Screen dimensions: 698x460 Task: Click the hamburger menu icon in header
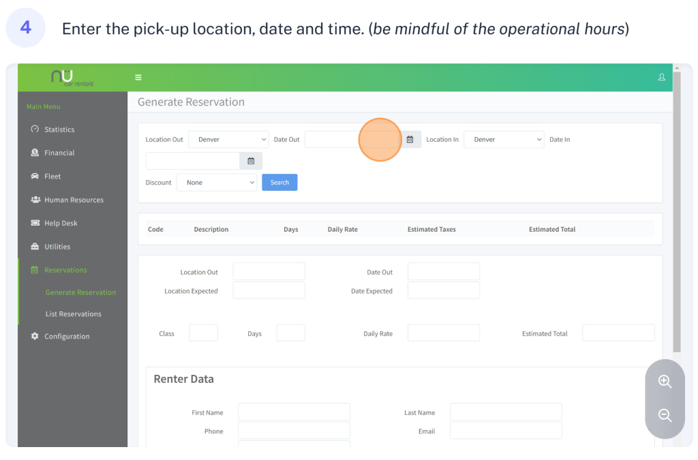pos(138,78)
